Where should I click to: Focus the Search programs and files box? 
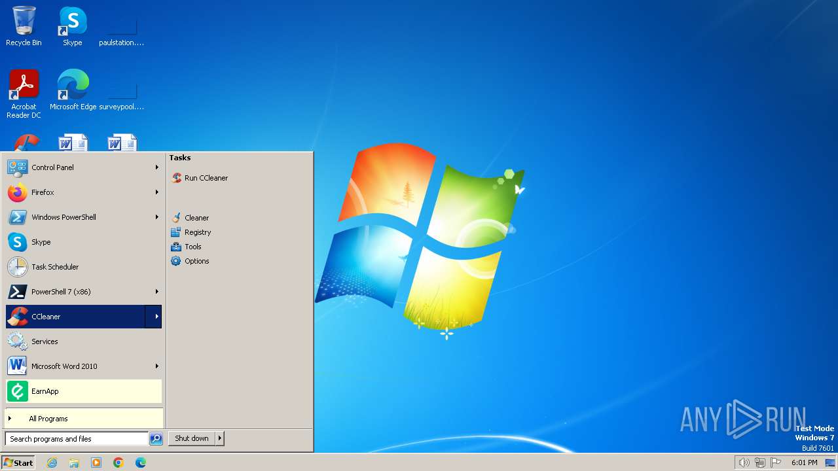tap(77, 439)
